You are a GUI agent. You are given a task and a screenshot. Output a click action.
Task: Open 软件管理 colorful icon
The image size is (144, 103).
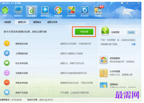point(71,10)
